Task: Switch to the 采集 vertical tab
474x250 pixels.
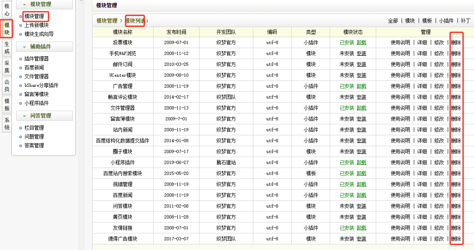Action: [x=7, y=67]
